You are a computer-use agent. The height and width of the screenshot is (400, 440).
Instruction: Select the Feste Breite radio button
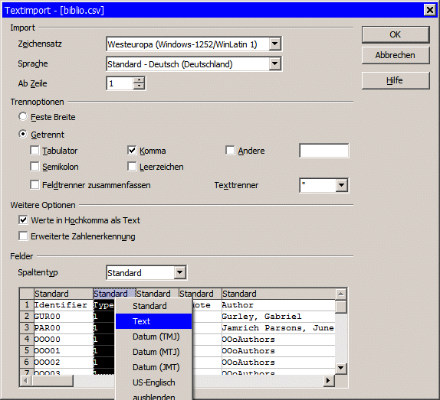(23, 117)
